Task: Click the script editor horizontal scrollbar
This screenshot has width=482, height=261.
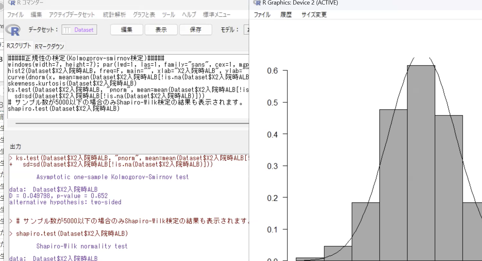Action: 129,123
